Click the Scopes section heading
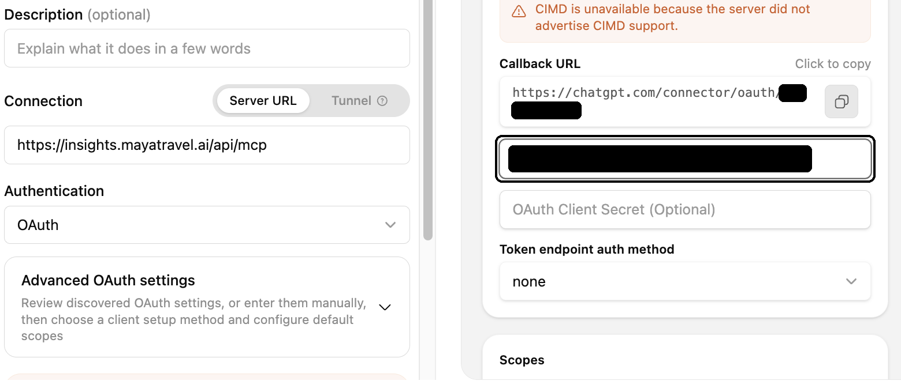This screenshot has width=901, height=392. tap(522, 360)
